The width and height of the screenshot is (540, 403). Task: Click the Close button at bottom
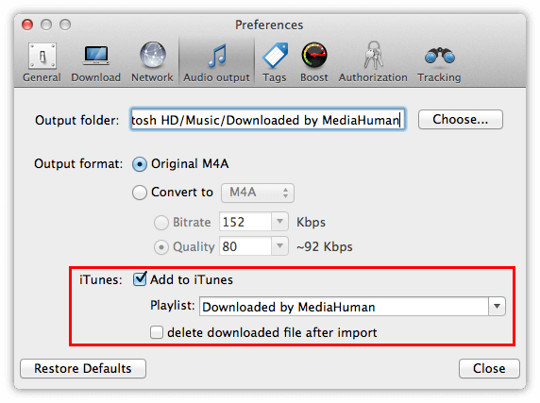pyautogui.click(x=489, y=369)
